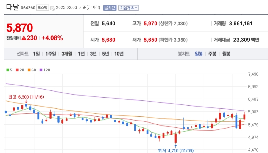Click the 거래대금 value 23,309 백만
The width and height of the screenshot is (268, 153).
[246, 40]
